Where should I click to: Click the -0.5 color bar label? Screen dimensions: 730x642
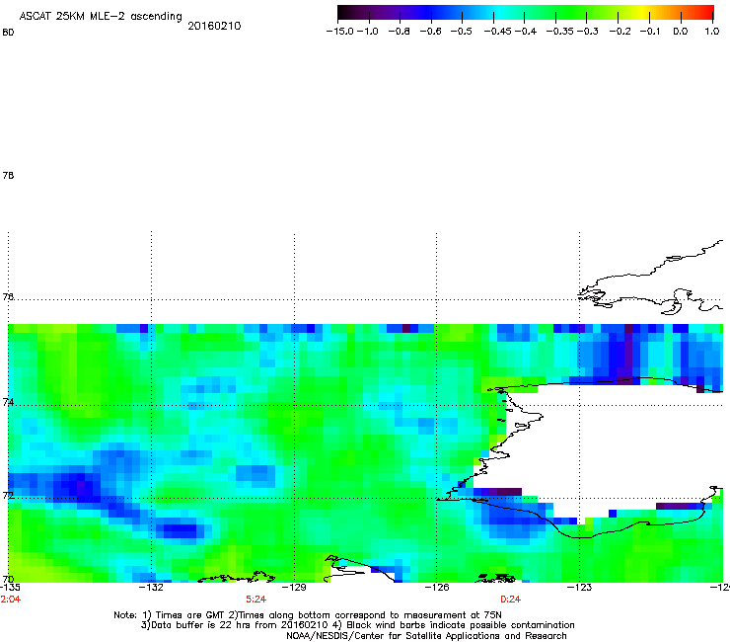click(x=462, y=32)
